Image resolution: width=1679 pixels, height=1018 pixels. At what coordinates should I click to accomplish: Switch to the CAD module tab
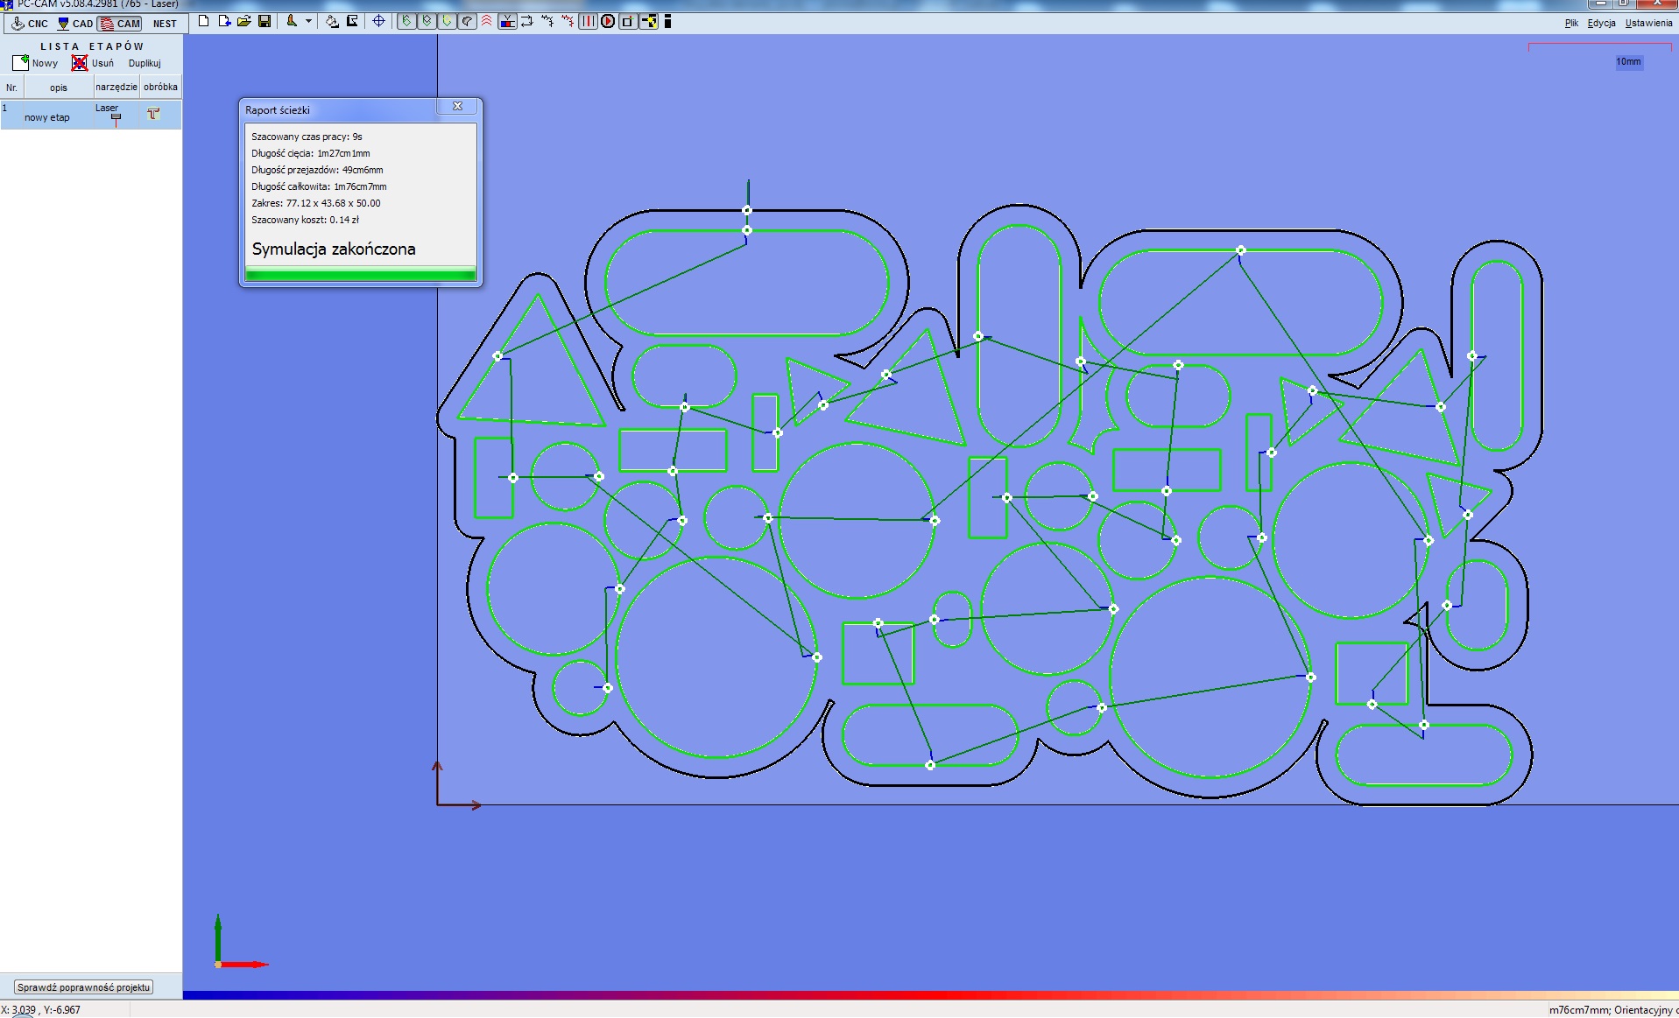click(75, 24)
